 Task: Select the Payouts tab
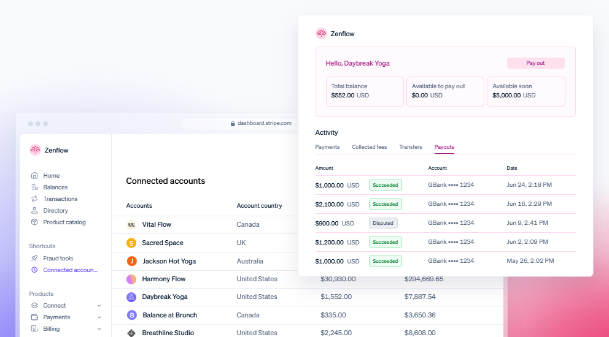444,147
